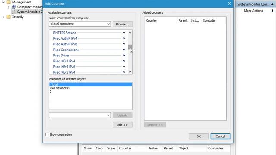This screenshot has height=155, width=276.
Task: Click the counter list scrollbar thumb
Action: tap(130, 47)
